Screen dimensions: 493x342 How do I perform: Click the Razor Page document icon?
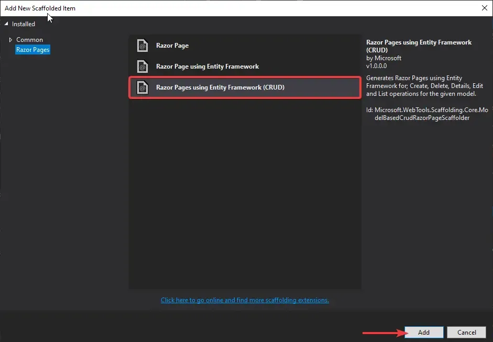click(x=143, y=46)
